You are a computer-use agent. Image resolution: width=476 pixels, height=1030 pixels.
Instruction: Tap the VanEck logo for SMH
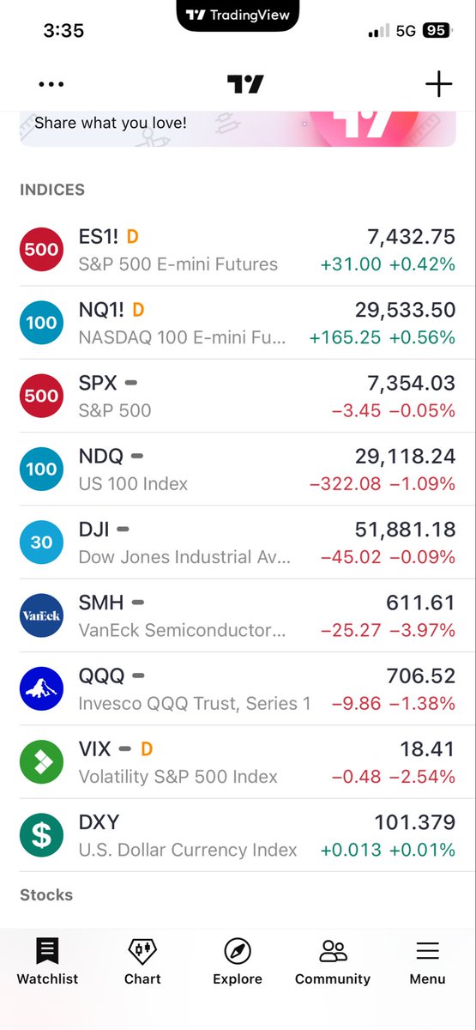41,615
